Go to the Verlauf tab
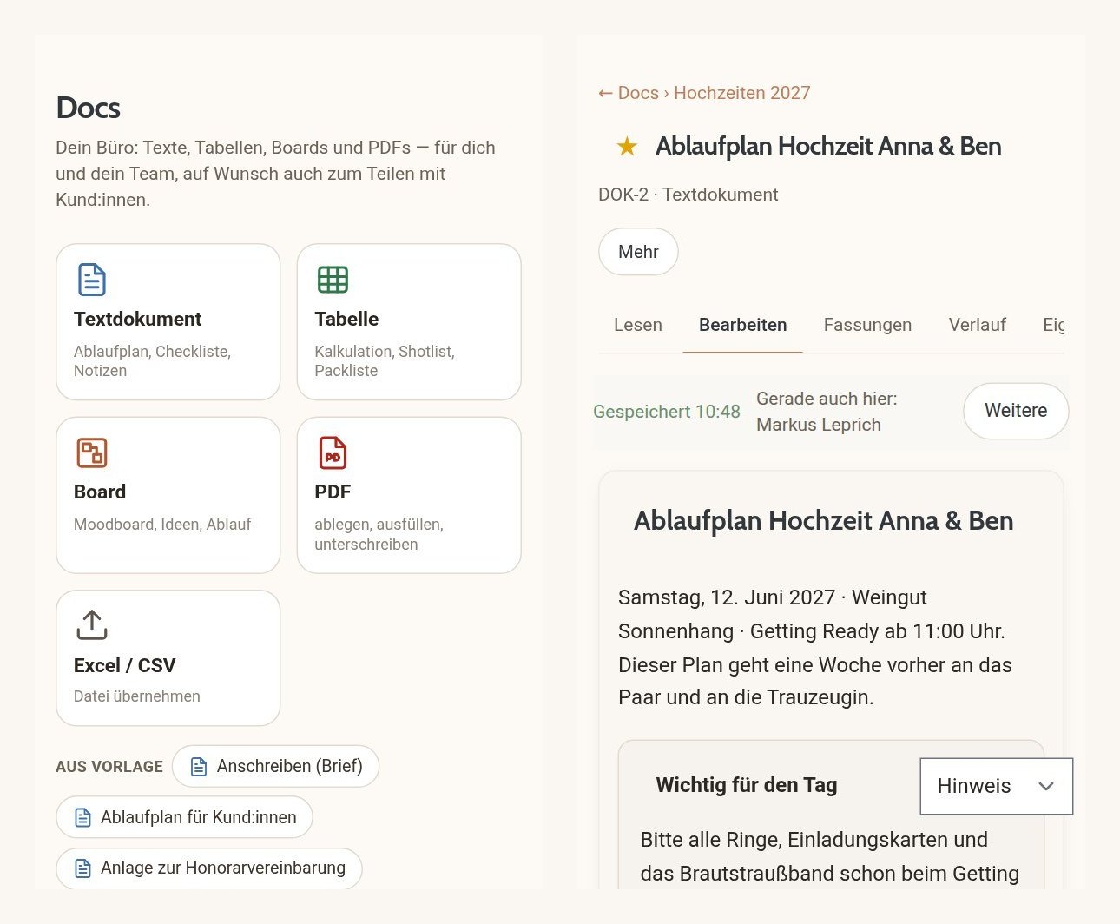 [x=977, y=325]
